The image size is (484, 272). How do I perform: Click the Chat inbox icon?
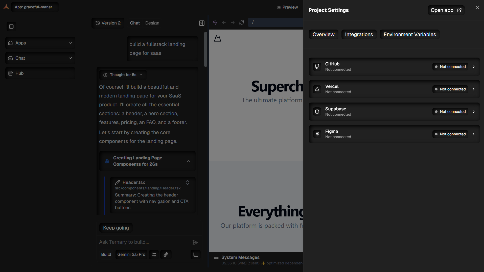(x=10, y=58)
